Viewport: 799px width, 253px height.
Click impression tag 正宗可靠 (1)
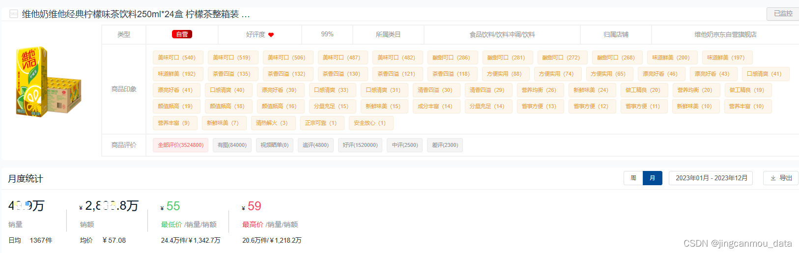pyautogui.click(x=322, y=123)
